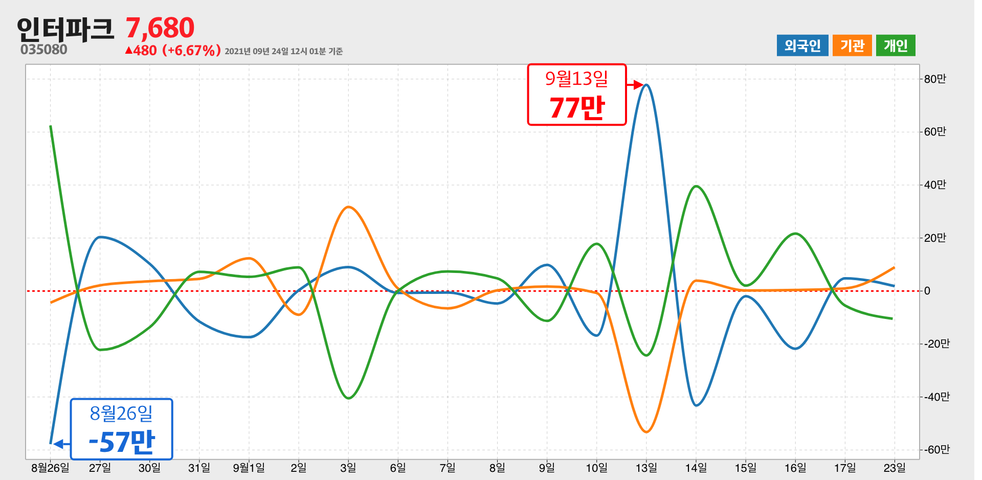Viewport: 982px width, 480px height.
Task: Click the change value ▲480 (+6.67%)
Action: pos(173,51)
